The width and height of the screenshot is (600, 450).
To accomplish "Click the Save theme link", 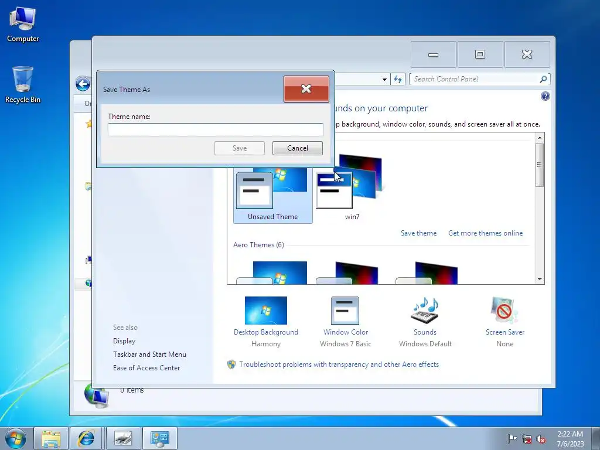I will [x=418, y=233].
